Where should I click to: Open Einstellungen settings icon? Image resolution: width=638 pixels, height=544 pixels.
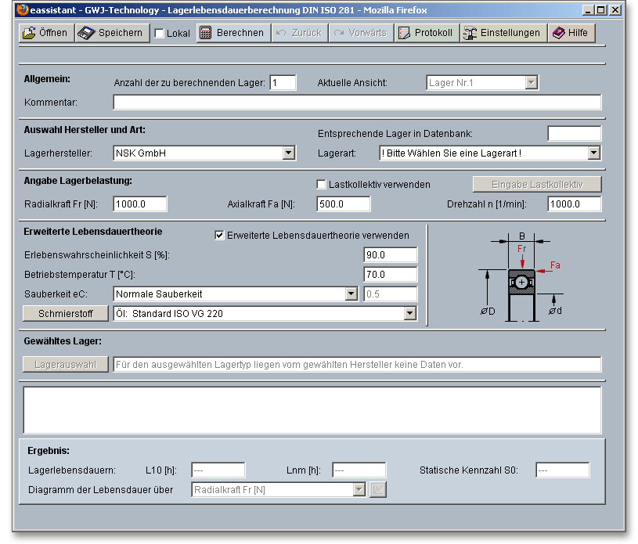470,33
